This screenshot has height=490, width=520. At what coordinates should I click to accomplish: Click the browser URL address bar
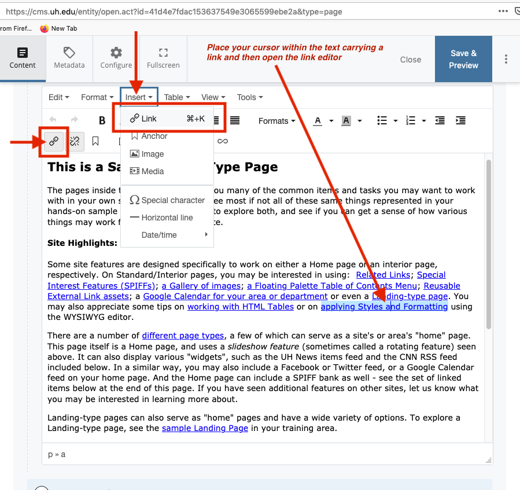pos(245,12)
